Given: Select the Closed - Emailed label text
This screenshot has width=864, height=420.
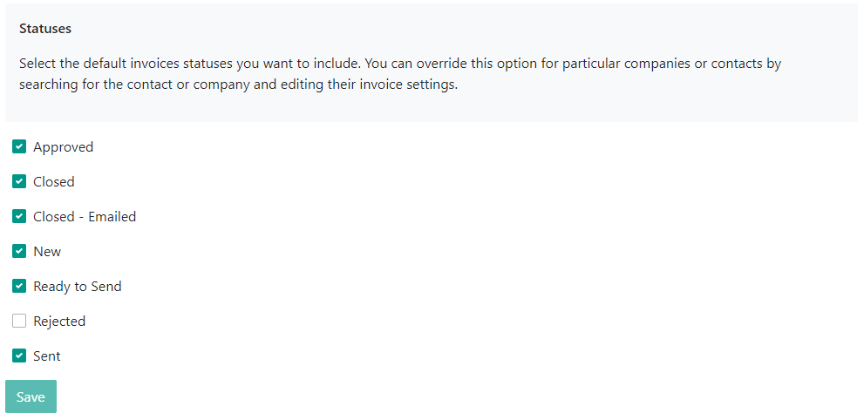Looking at the screenshot, I should [x=85, y=216].
